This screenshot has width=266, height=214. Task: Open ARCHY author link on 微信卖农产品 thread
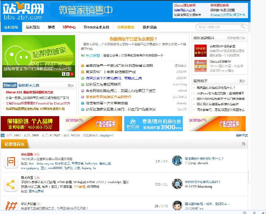181,72
